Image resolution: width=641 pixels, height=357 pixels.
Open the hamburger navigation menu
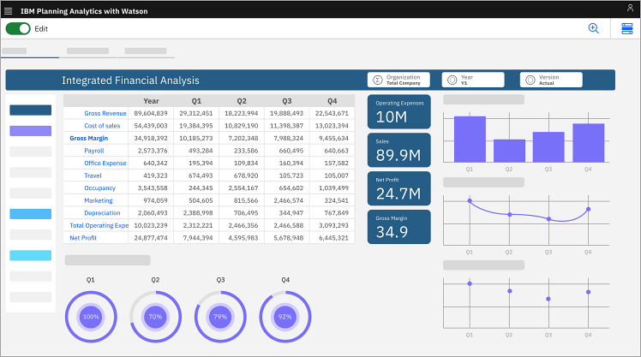(x=9, y=11)
